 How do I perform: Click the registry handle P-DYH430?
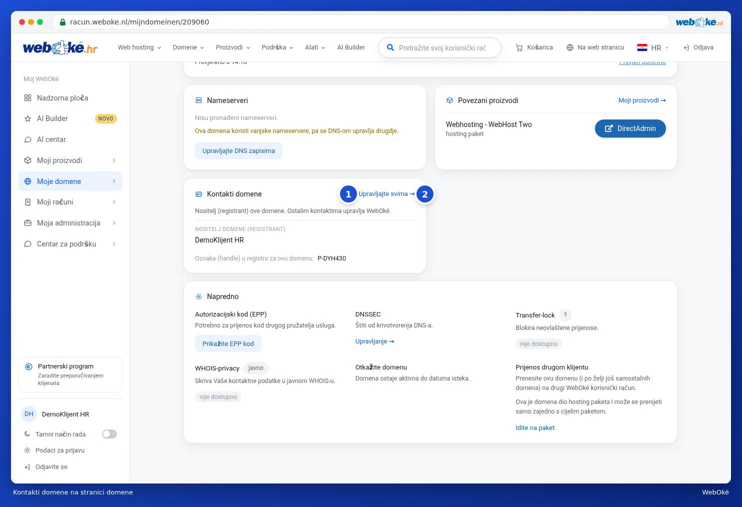point(331,258)
